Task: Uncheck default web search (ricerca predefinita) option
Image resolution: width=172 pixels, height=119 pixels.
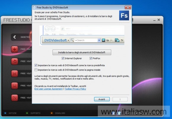Action: tap(36, 65)
